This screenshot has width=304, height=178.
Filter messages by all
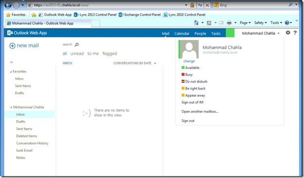65,53
